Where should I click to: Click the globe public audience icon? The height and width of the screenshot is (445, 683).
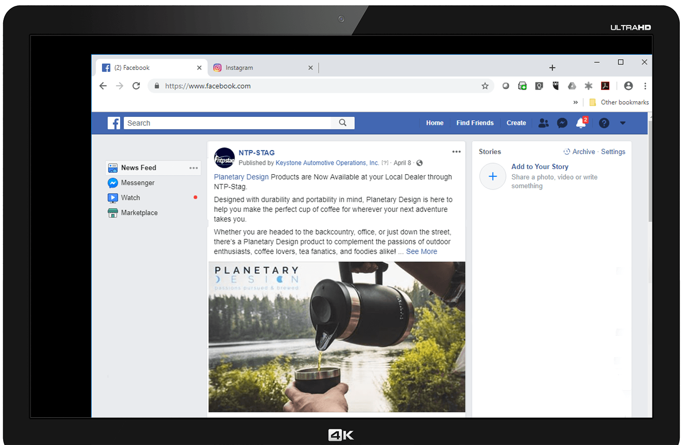[x=419, y=163]
